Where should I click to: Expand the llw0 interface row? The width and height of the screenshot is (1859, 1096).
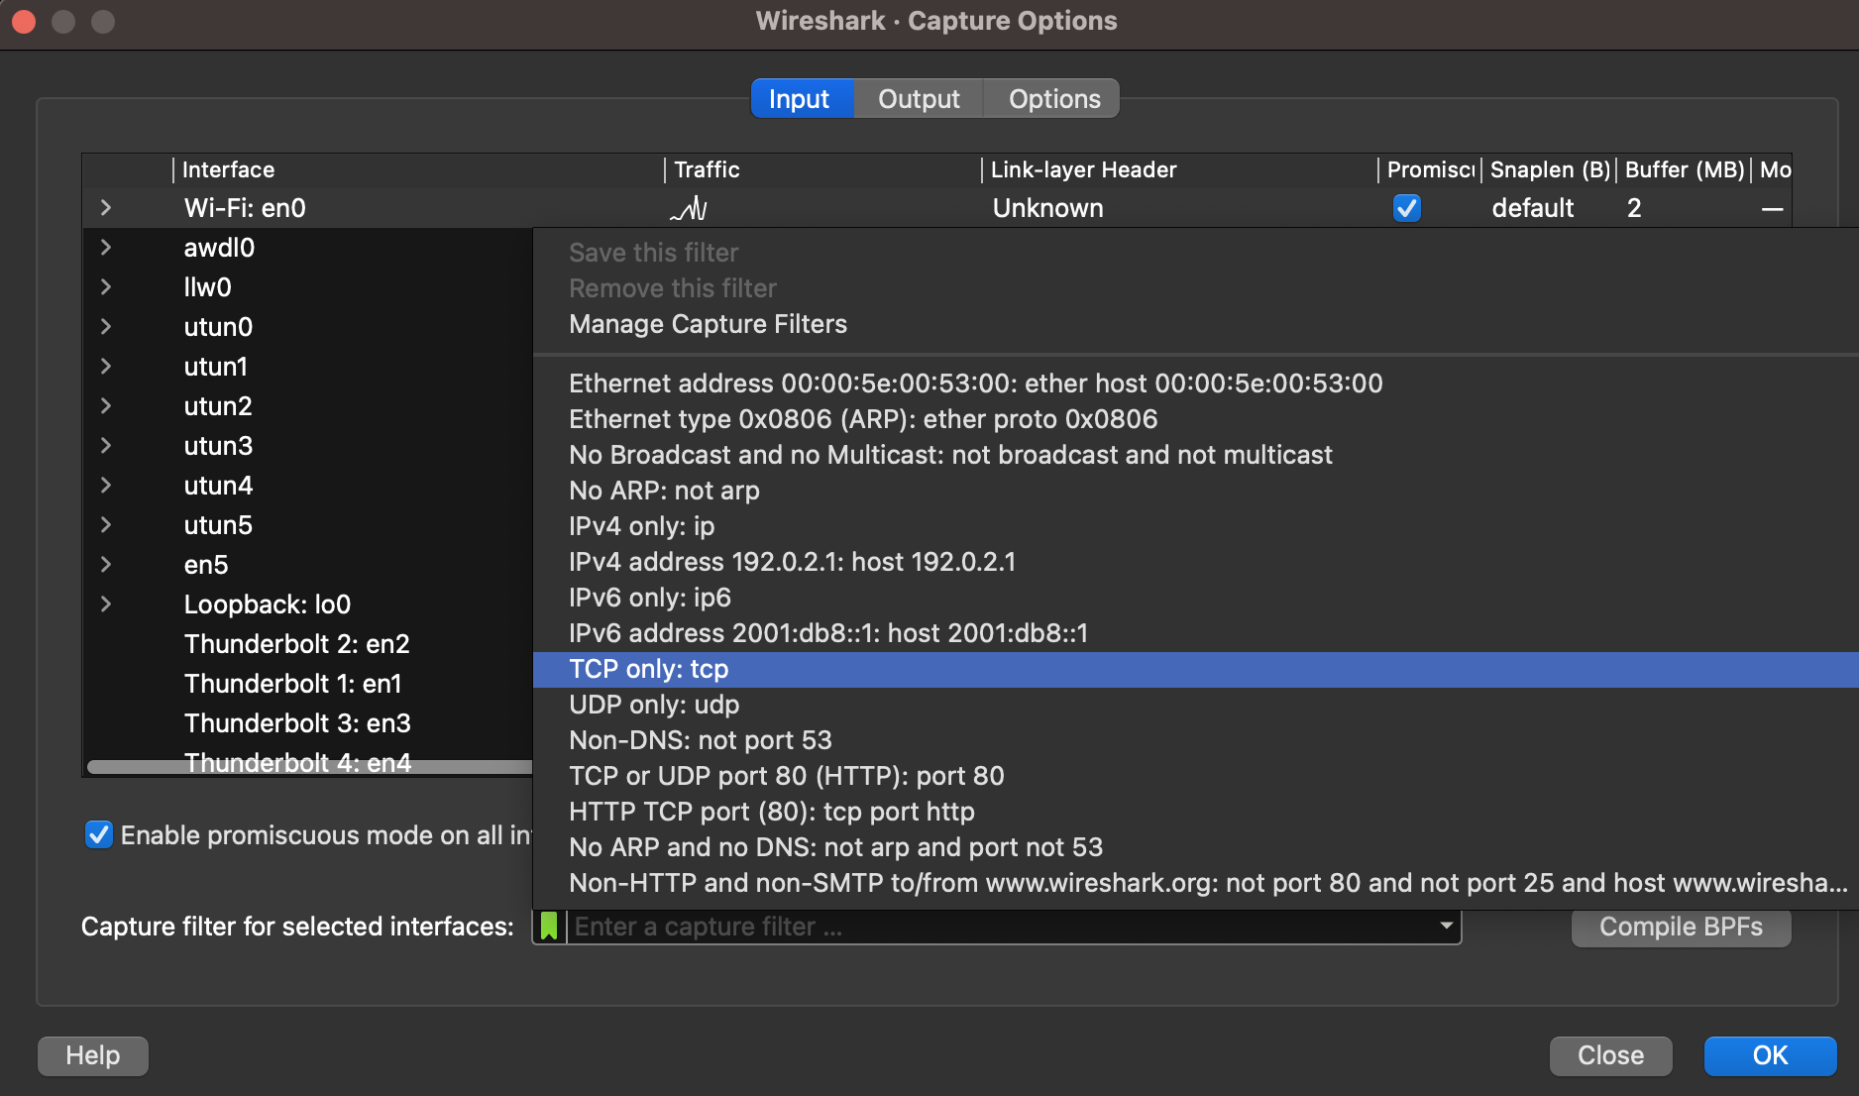point(106,287)
